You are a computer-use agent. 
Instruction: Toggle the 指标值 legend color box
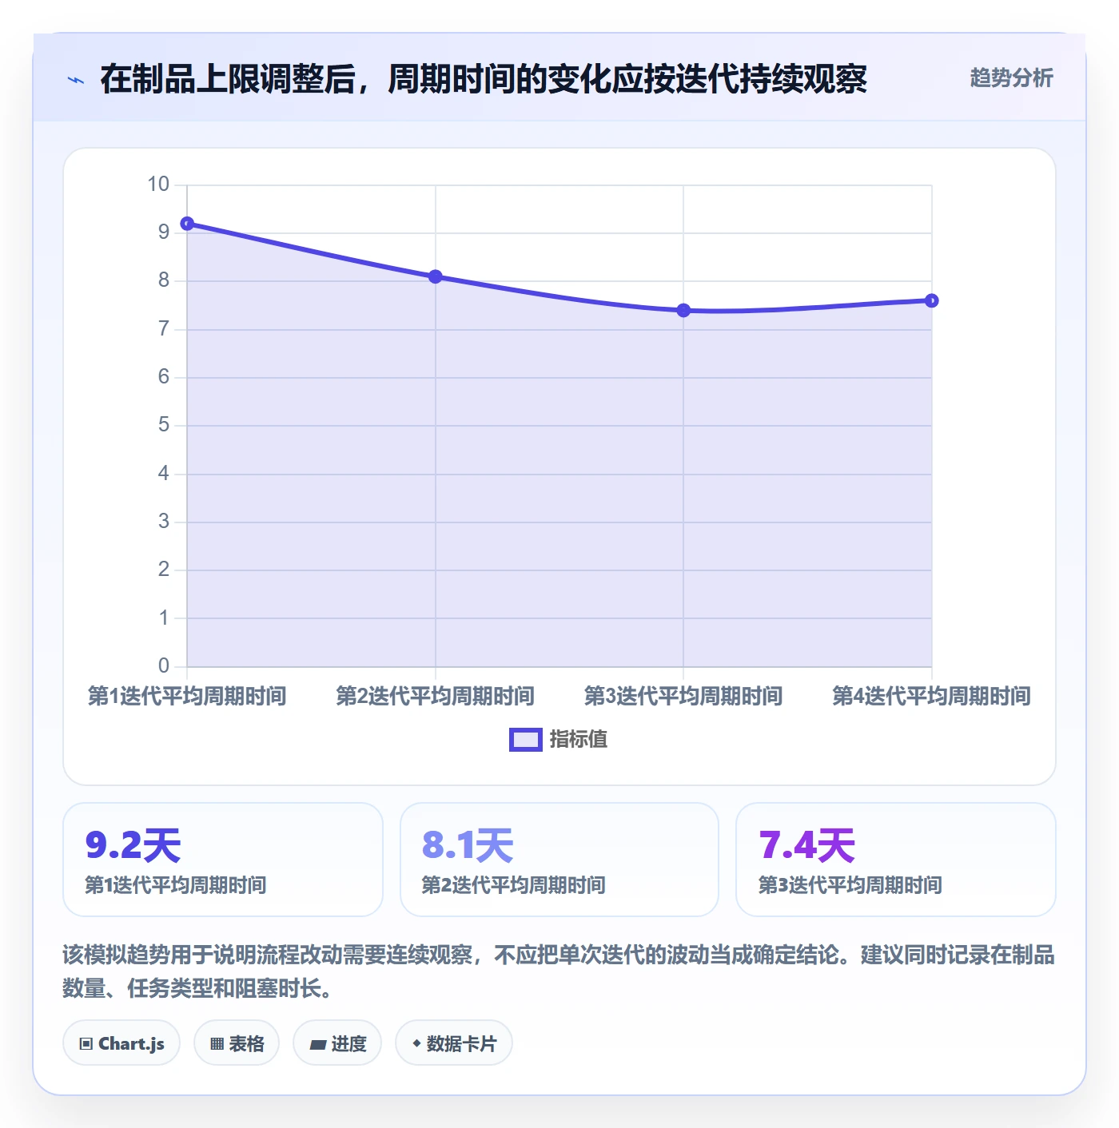tap(526, 740)
